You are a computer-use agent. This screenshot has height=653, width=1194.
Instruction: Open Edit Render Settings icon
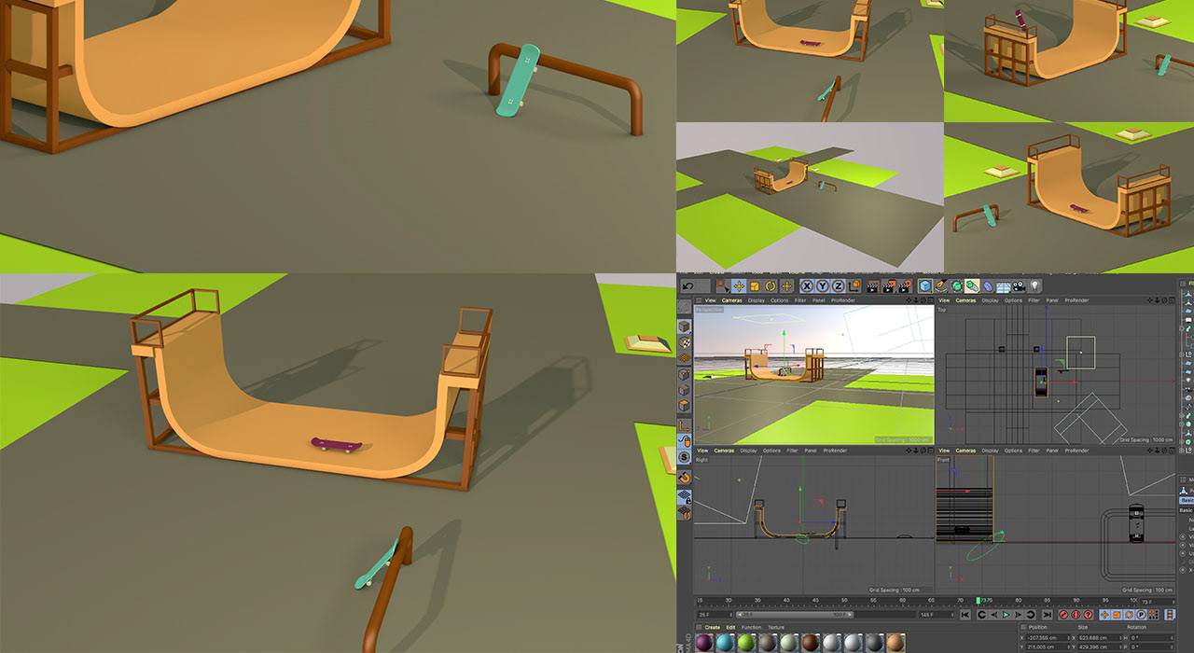coord(905,286)
